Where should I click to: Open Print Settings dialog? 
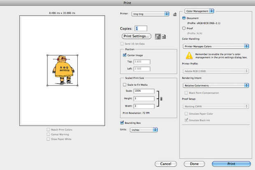click(136, 36)
